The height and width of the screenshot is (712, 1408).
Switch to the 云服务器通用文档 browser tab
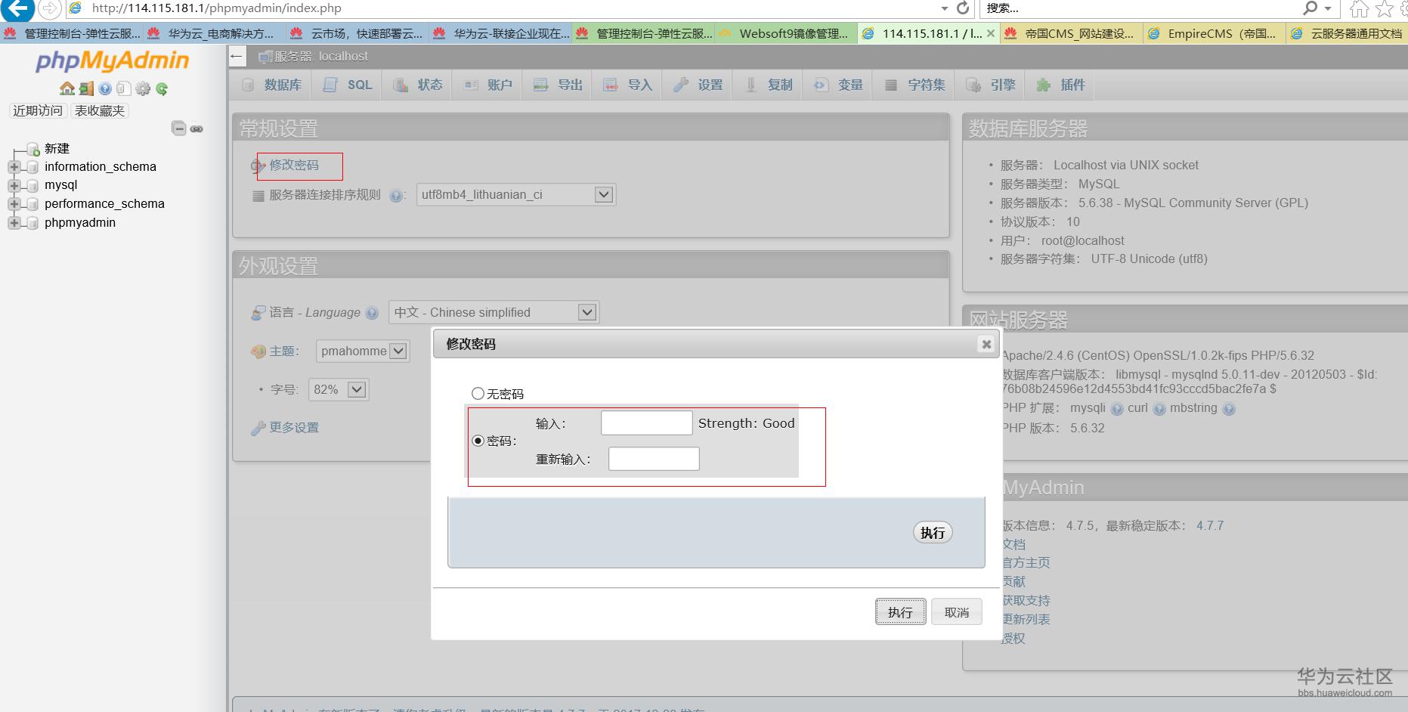pos(1348,33)
